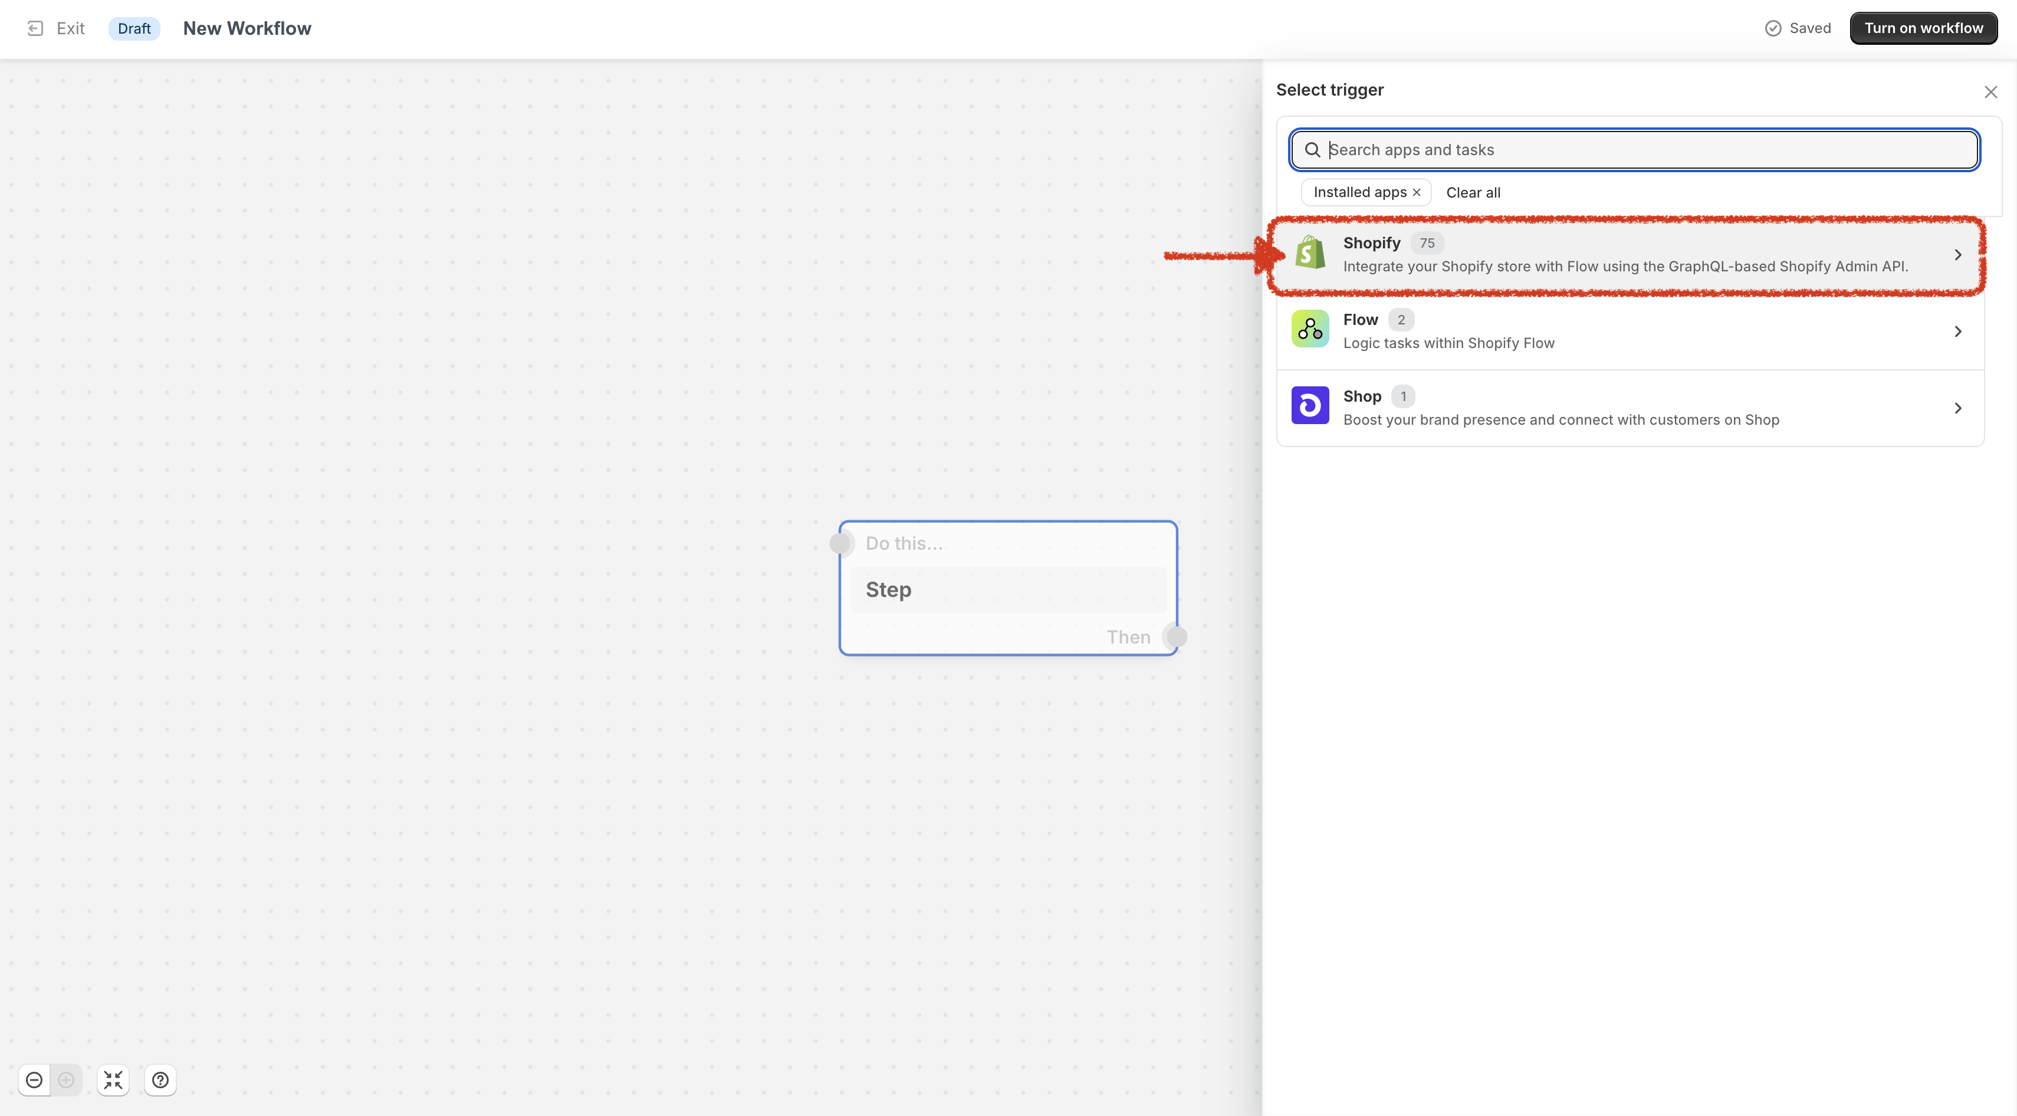Screen dimensions: 2017x1116
Task: Click the Do this... node label
Action: tap(904, 543)
